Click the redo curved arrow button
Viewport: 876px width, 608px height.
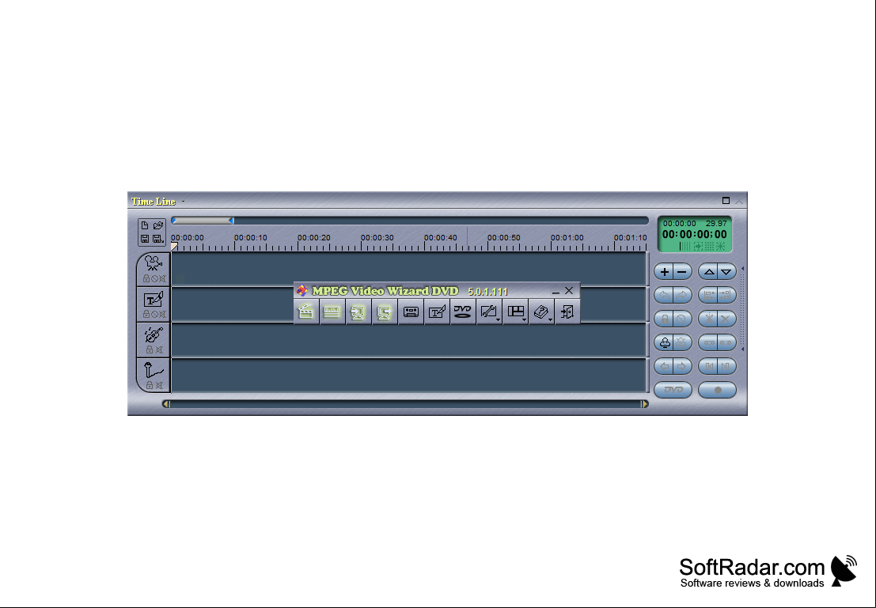682,295
